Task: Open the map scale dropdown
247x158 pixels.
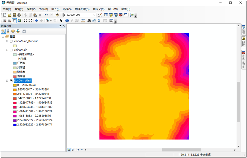Action: pos(94,15)
